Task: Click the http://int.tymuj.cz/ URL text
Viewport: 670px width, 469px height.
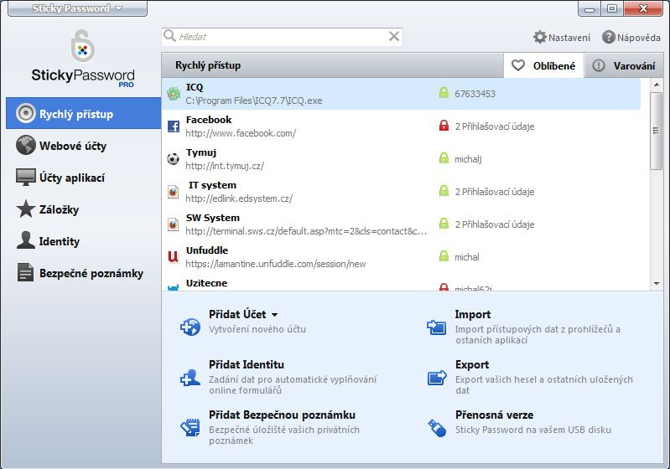Action: tap(225, 166)
